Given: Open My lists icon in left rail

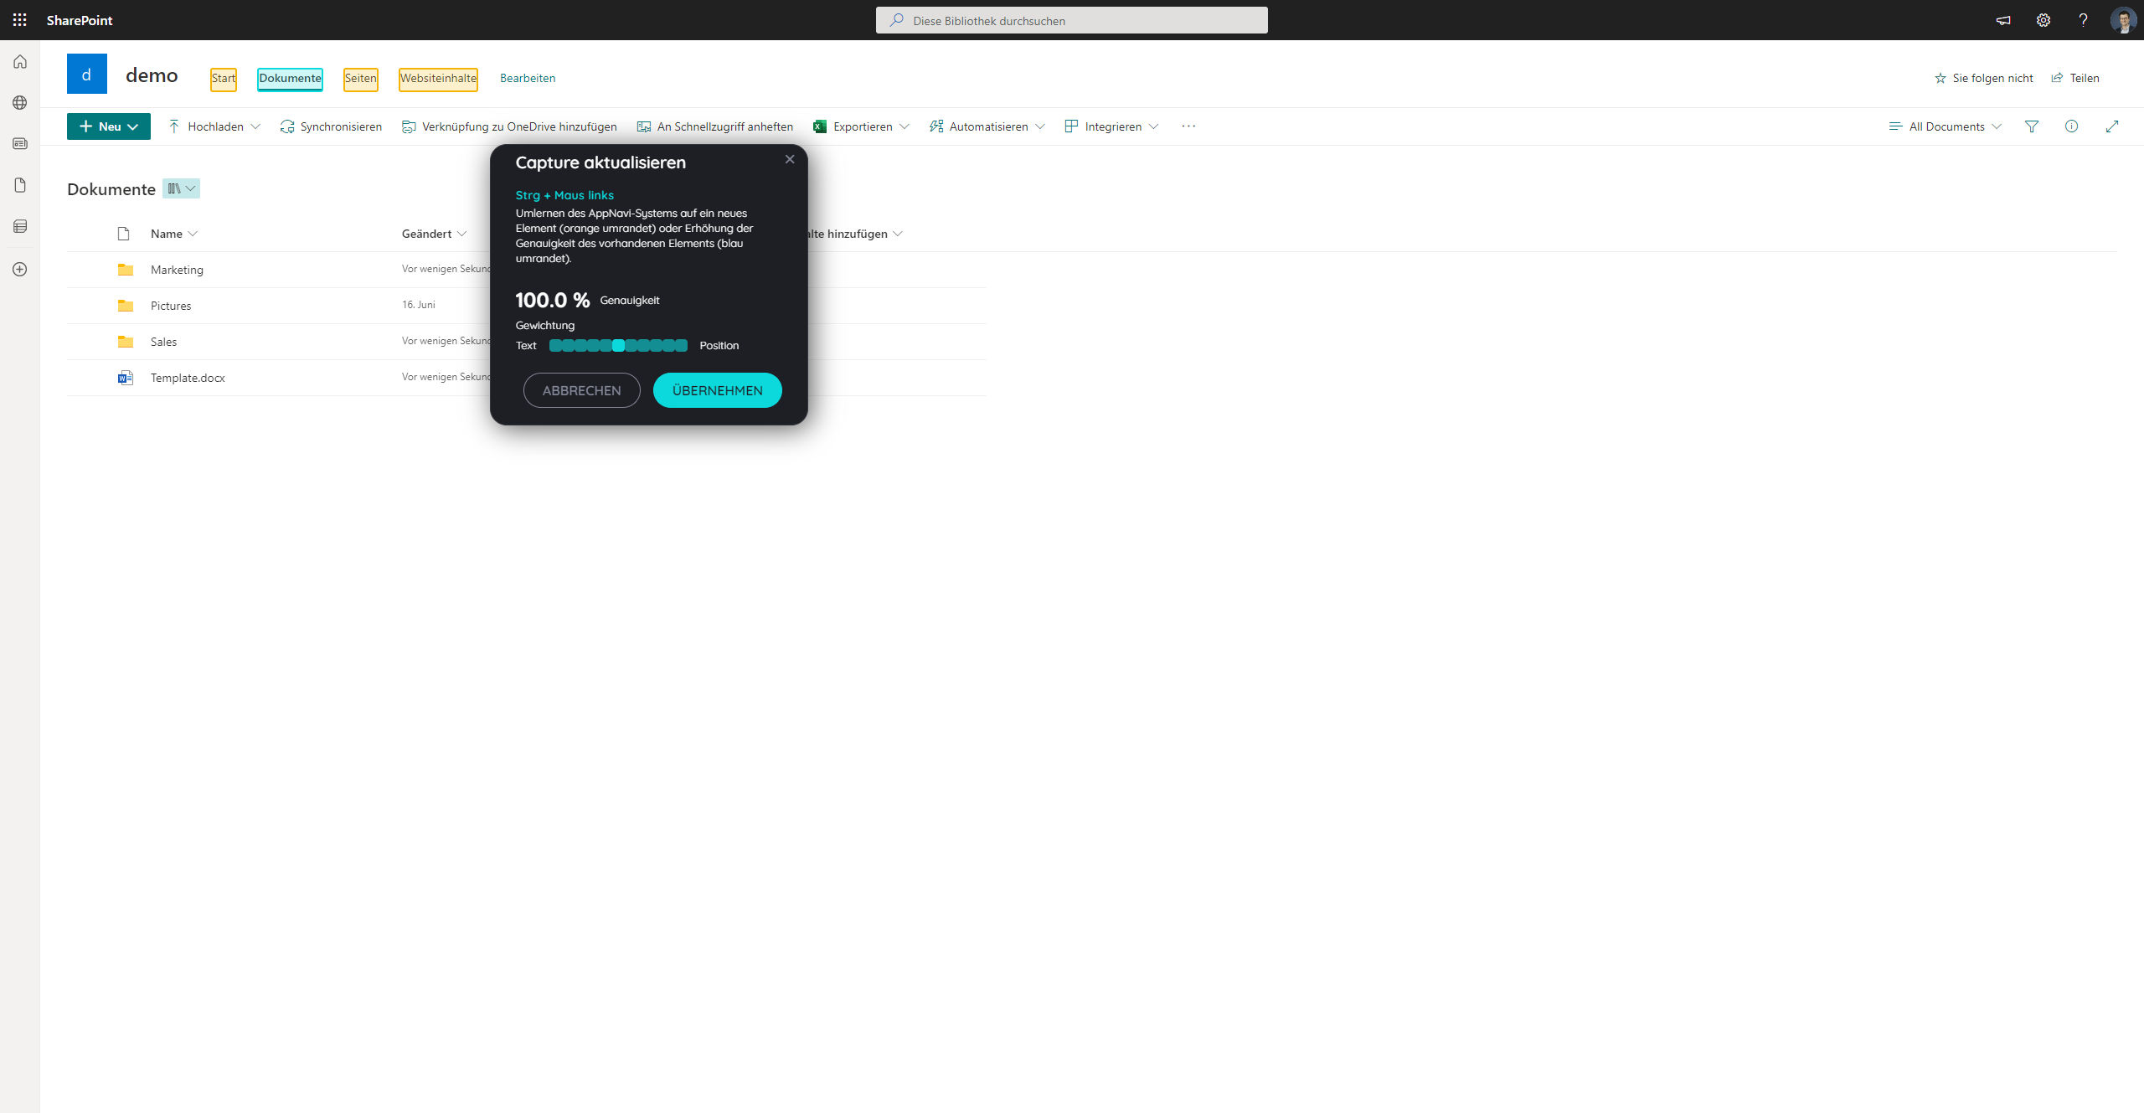Looking at the screenshot, I should tap(20, 226).
